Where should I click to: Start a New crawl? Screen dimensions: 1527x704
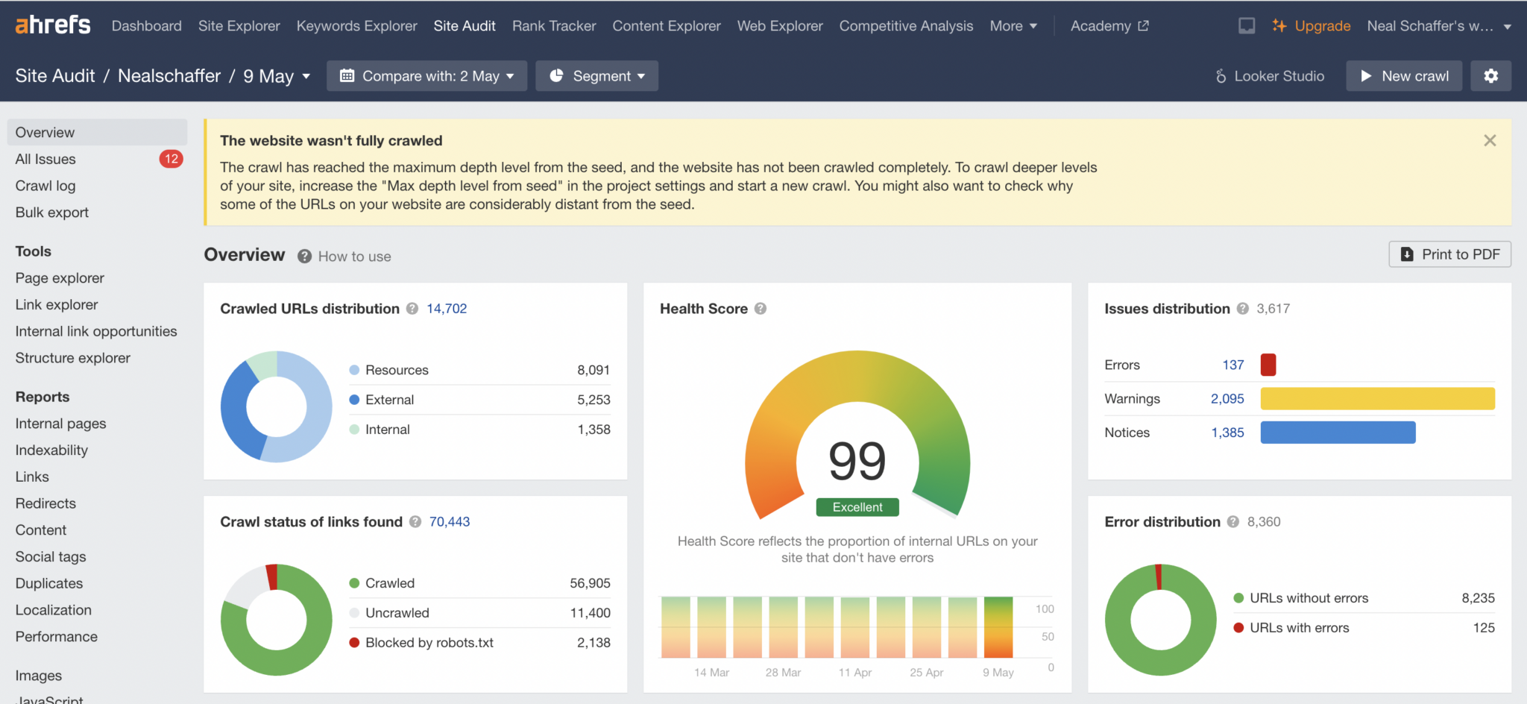coord(1403,75)
